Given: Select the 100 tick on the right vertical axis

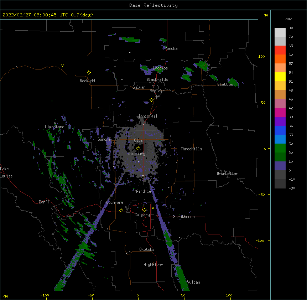Looking at the screenshot, I should pyautogui.click(x=261, y=56).
